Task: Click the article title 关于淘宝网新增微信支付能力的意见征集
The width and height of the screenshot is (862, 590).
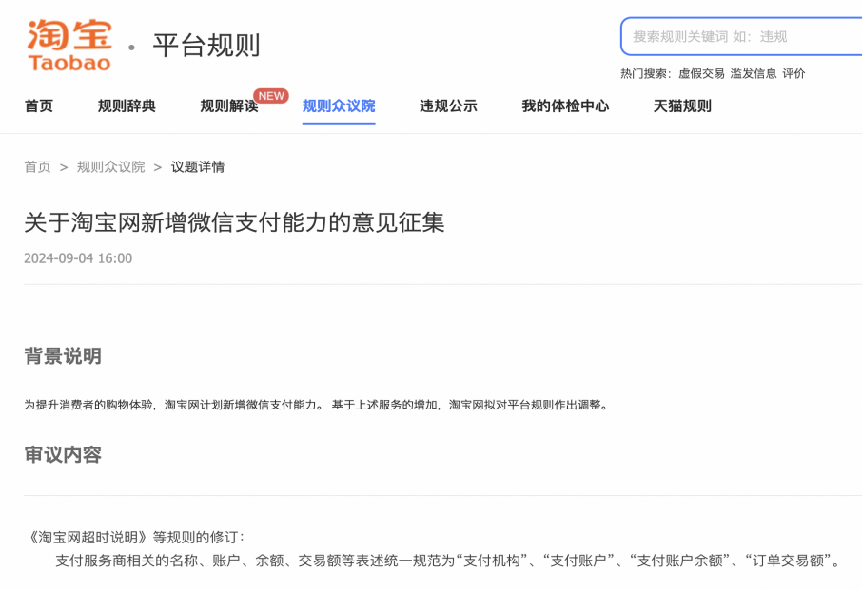Action: (x=234, y=223)
